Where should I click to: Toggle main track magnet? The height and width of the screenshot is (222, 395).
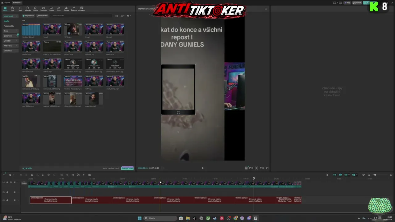pyautogui.click(x=335, y=175)
